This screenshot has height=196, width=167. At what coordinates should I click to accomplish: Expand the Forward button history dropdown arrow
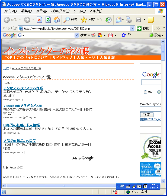coord(33,20)
